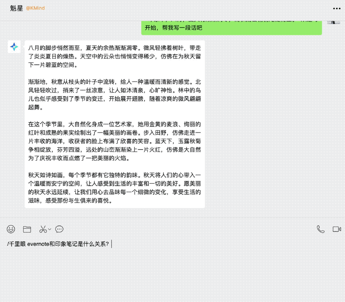Click the sender's avatar beside the green message
The height and width of the screenshot is (302, 345).
[x=333, y=22]
